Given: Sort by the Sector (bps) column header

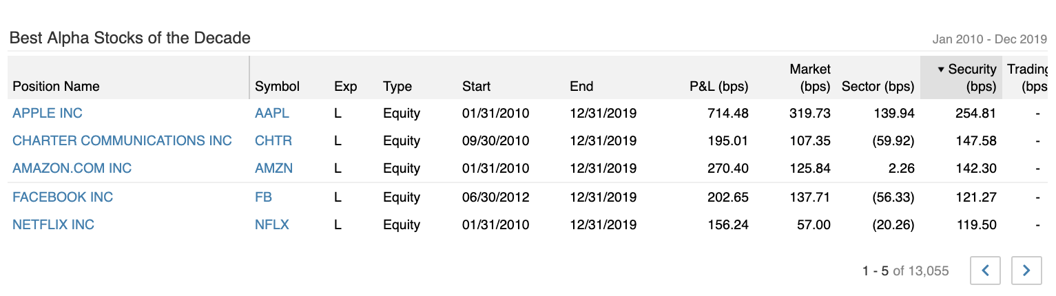Looking at the screenshot, I should point(878,86).
